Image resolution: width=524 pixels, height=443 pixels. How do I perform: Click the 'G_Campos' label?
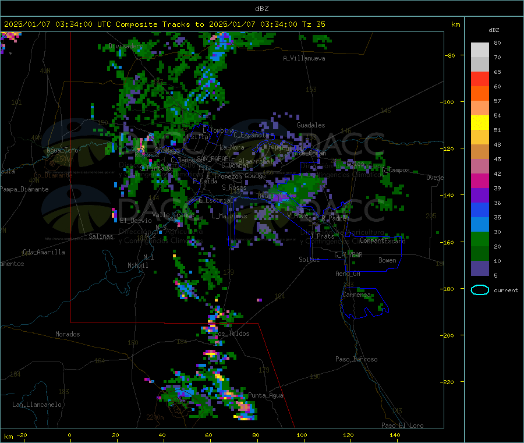click(x=395, y=170)
